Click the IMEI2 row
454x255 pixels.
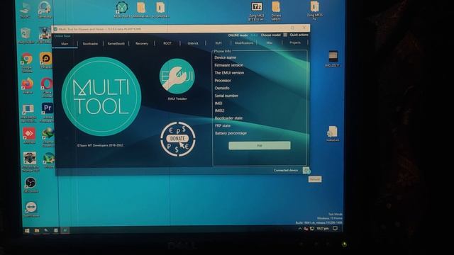tap(219, 110)
